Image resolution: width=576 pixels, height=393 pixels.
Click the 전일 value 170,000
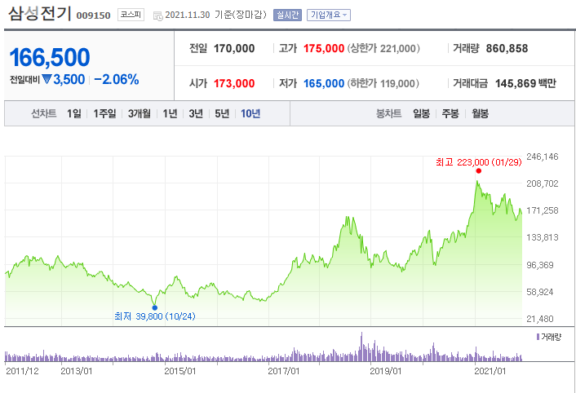tap(234, 48)
